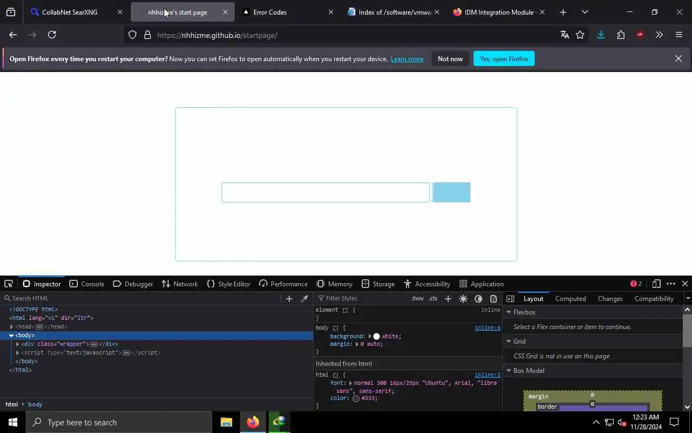The image size is (692, 433).
Task: Bookmark this page with star
Action: [x=580, y=35]
